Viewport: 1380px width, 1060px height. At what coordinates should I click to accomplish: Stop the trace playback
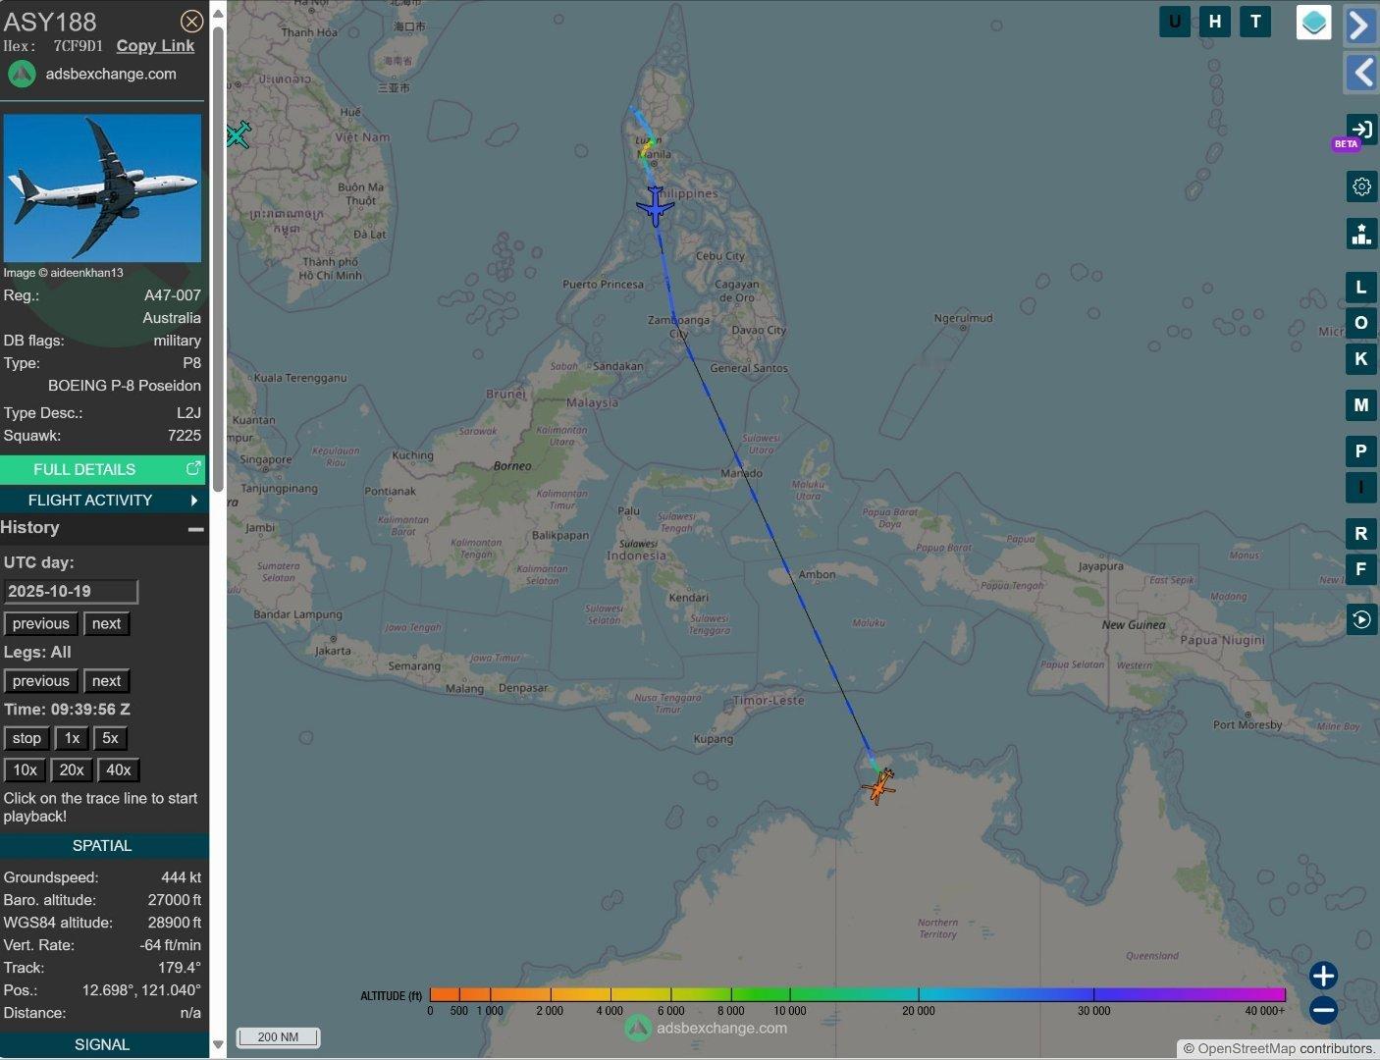tap(27, 738)
